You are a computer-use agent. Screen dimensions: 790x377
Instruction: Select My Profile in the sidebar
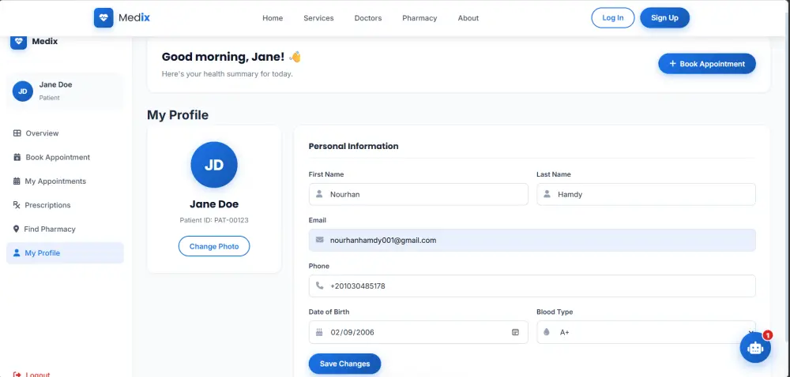(x=65, y=253)
